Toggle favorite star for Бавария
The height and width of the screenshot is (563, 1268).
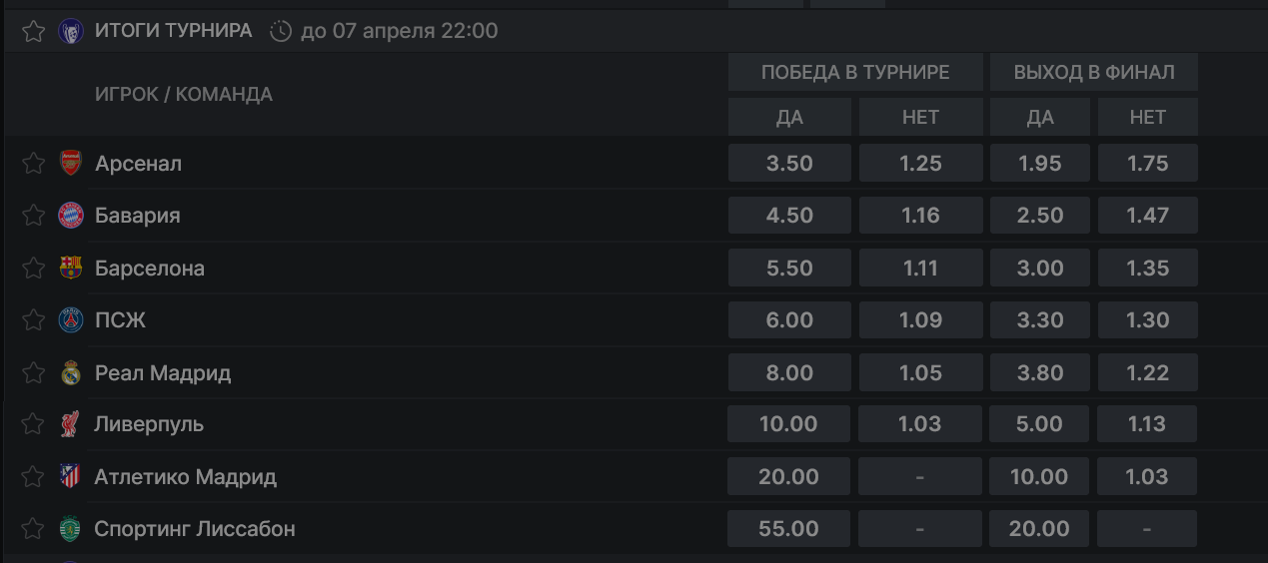(33, 215)
